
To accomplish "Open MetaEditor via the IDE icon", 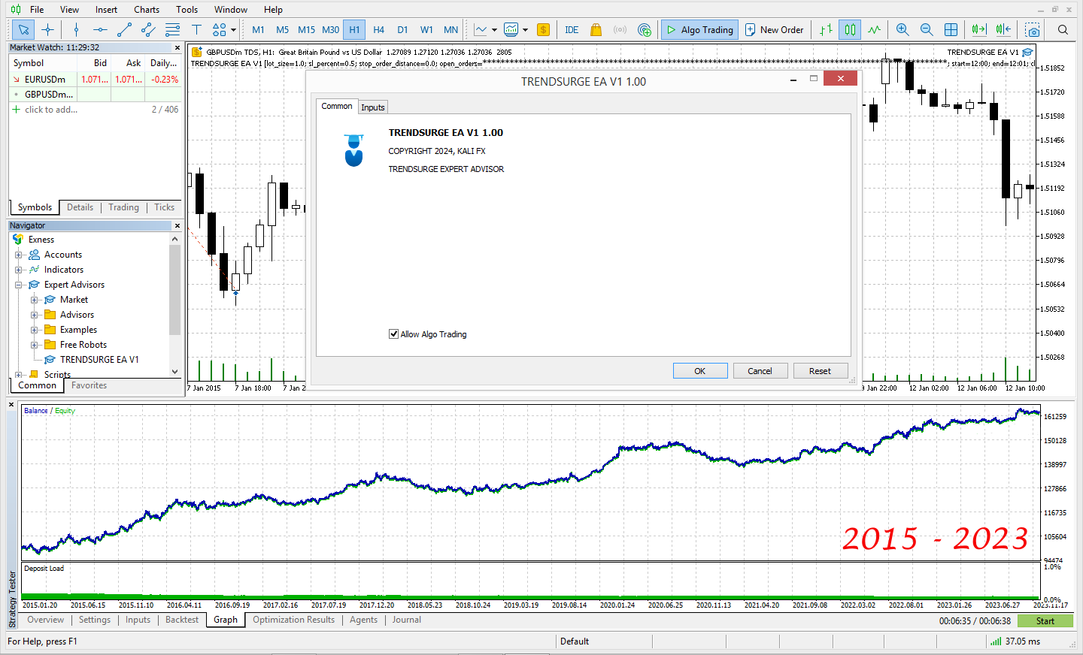I will pyautogui.click(x=572, y=30).
